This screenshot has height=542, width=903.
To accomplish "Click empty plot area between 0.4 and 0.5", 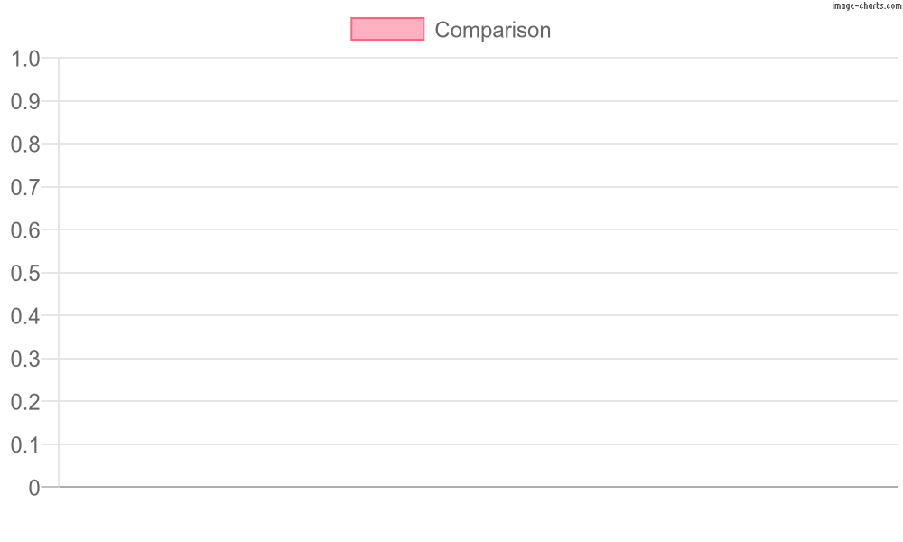I will pyautogui.click(x=478, y=294).
